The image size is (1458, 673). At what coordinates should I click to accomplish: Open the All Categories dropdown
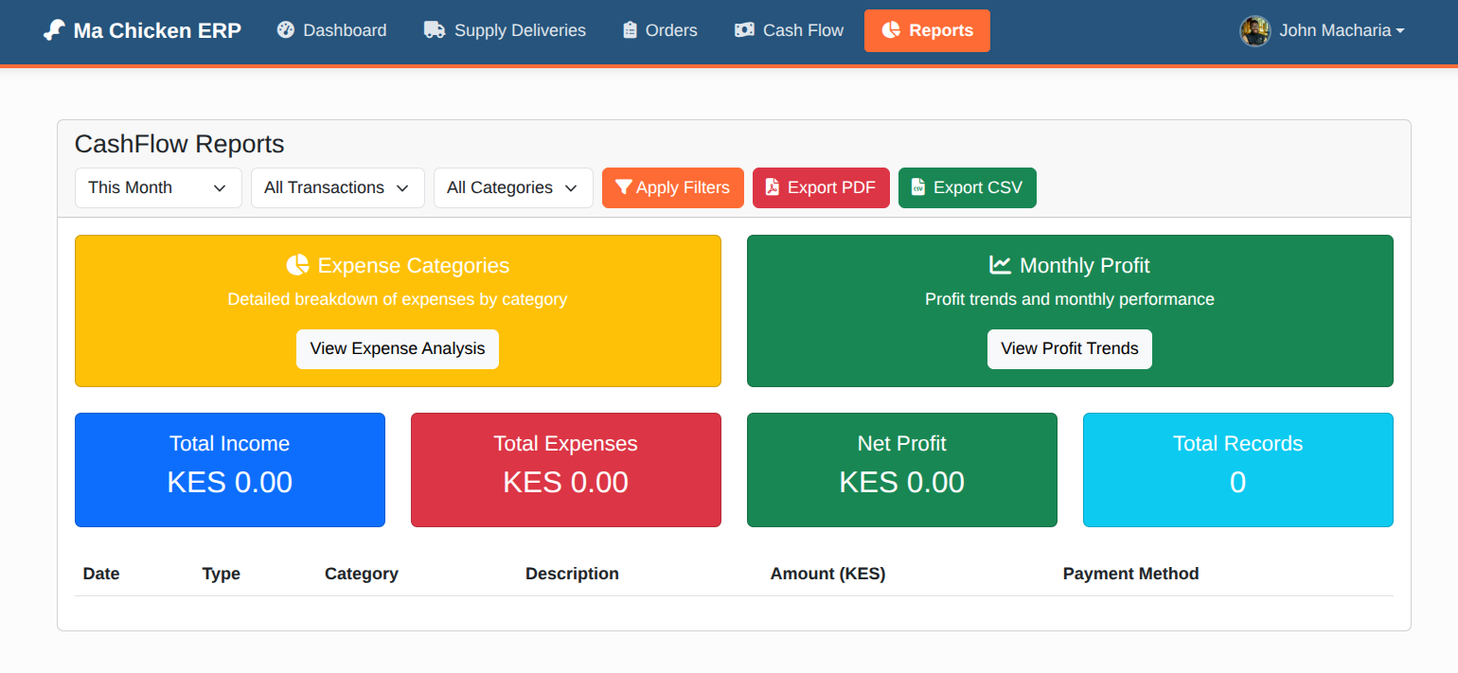(x=512, y=187)
